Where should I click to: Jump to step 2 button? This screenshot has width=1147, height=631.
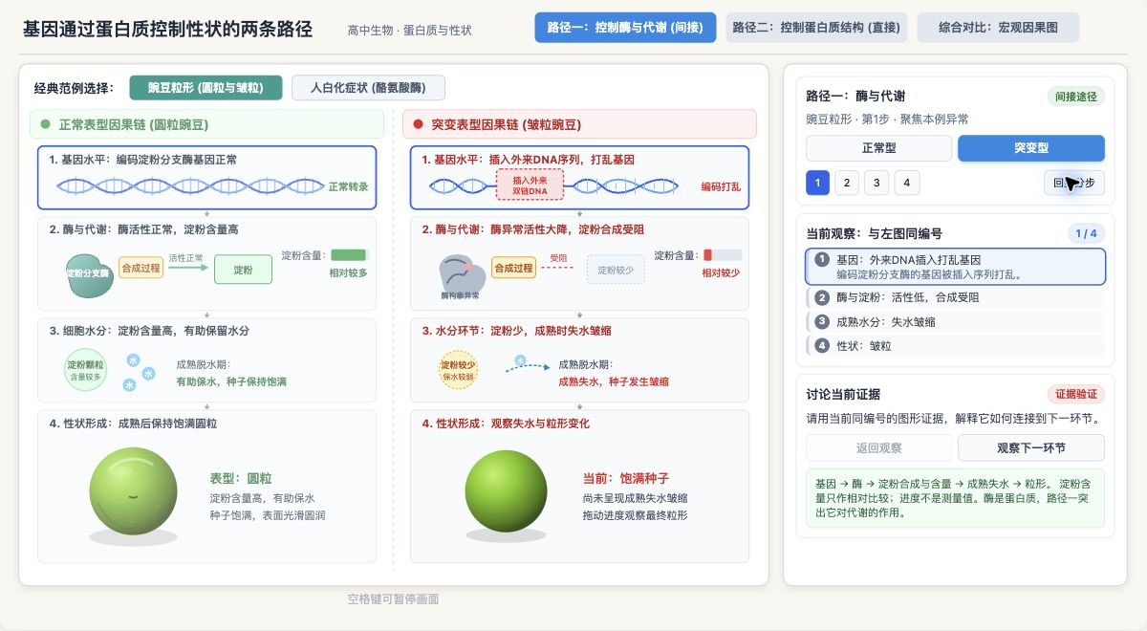[847, 183]
